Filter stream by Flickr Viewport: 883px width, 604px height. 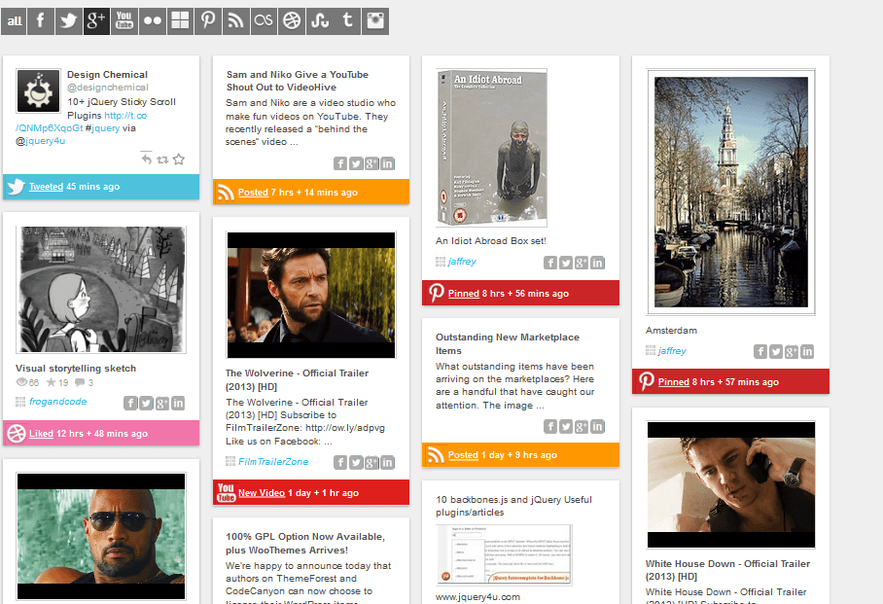pyautogui.click(x=152, y=21)
